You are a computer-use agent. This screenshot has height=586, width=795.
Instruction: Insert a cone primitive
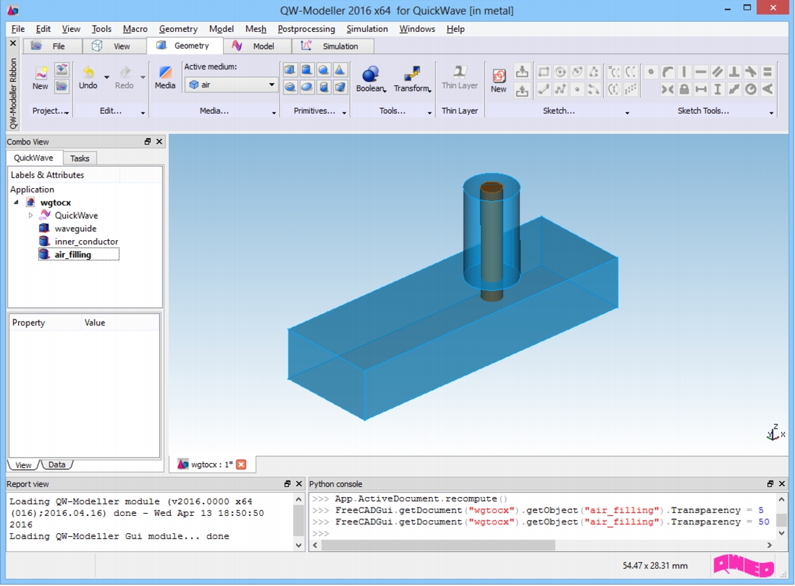[341, 70]
